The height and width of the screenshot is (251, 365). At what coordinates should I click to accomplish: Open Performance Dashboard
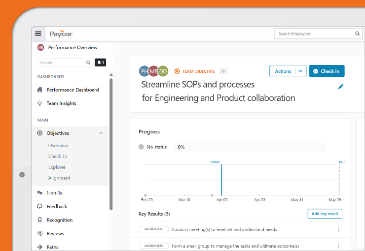pos(73,90)
